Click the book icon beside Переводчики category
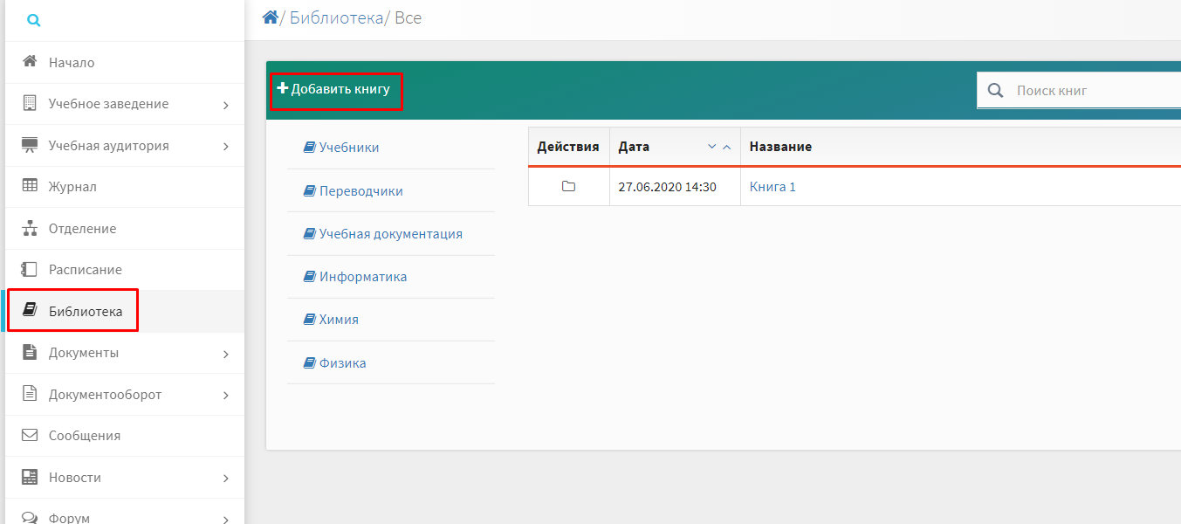 (309, 190)
